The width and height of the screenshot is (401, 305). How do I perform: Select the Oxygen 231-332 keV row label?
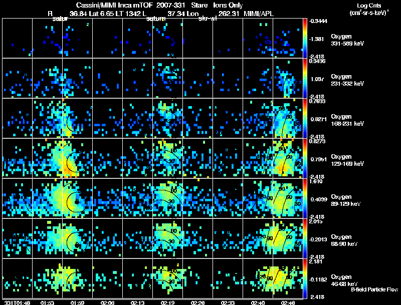point(347,80)
